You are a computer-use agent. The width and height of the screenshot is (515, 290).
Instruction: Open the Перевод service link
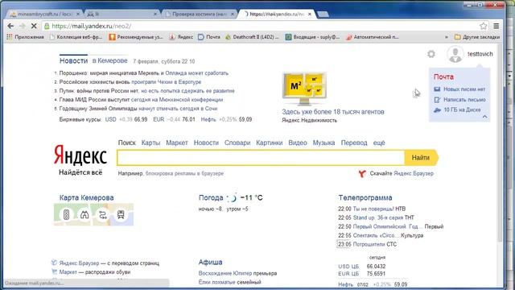pyautogui.click(x=354, y=143)
